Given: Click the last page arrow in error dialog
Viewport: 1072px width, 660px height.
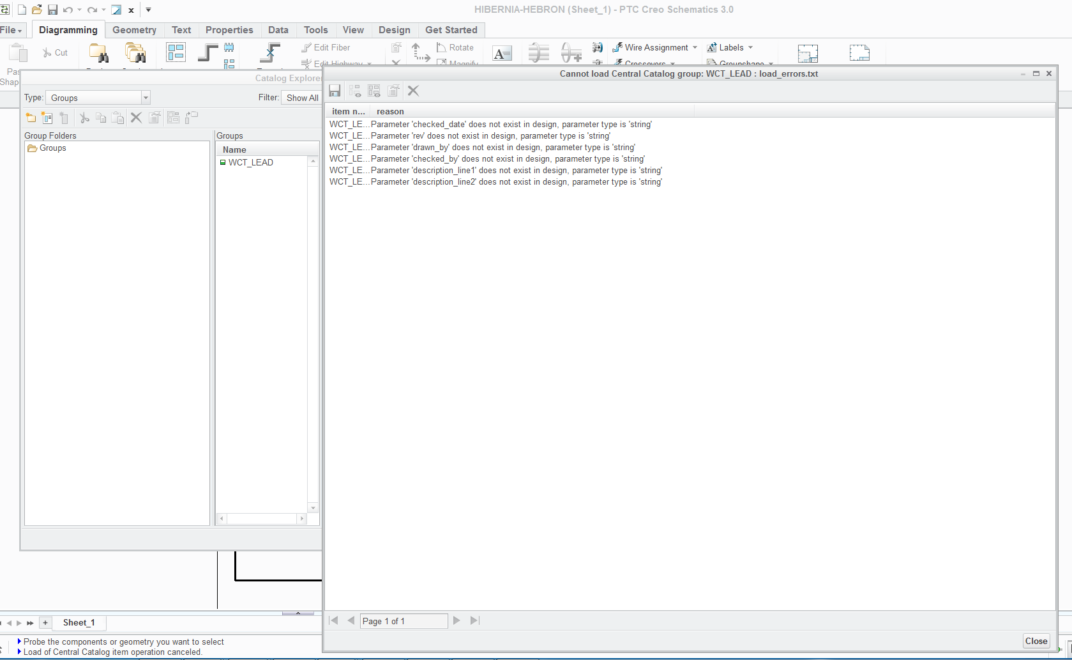Looking at the screenshot, I should coord(474,620).
